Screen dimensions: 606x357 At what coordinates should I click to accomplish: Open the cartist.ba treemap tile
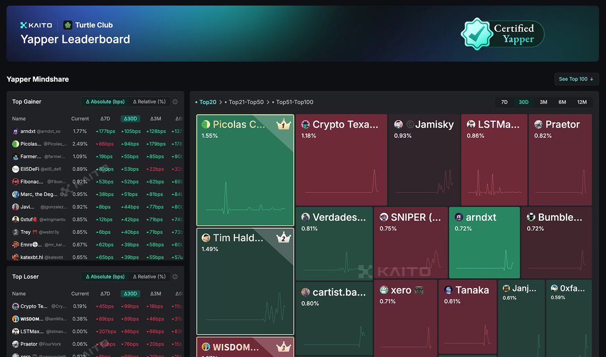[x=334, y=319]
